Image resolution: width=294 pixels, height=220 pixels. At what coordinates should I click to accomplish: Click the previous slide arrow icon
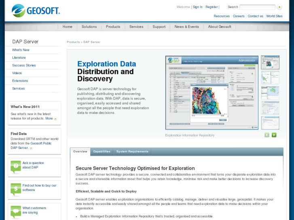(267, 135)
